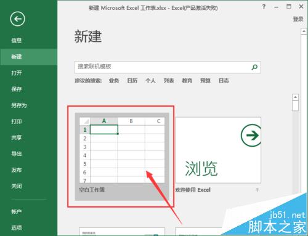This screenshot has height=236, width=308.
Task: Close the Excel window
Action: coord(301,7)
